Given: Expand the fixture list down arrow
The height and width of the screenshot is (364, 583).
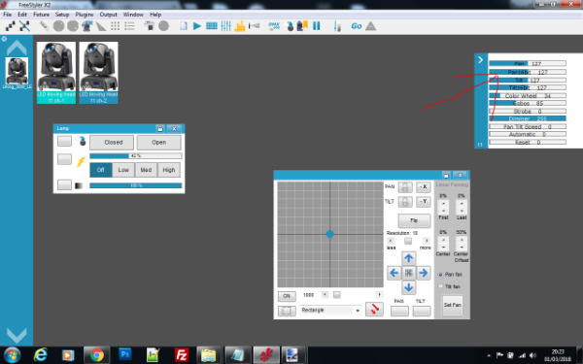Looking at the screenshot, I should pyautogui.click(x=17, y=335).
